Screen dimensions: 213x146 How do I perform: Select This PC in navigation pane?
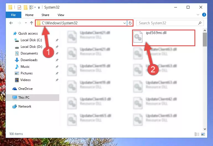pos(33,97)
